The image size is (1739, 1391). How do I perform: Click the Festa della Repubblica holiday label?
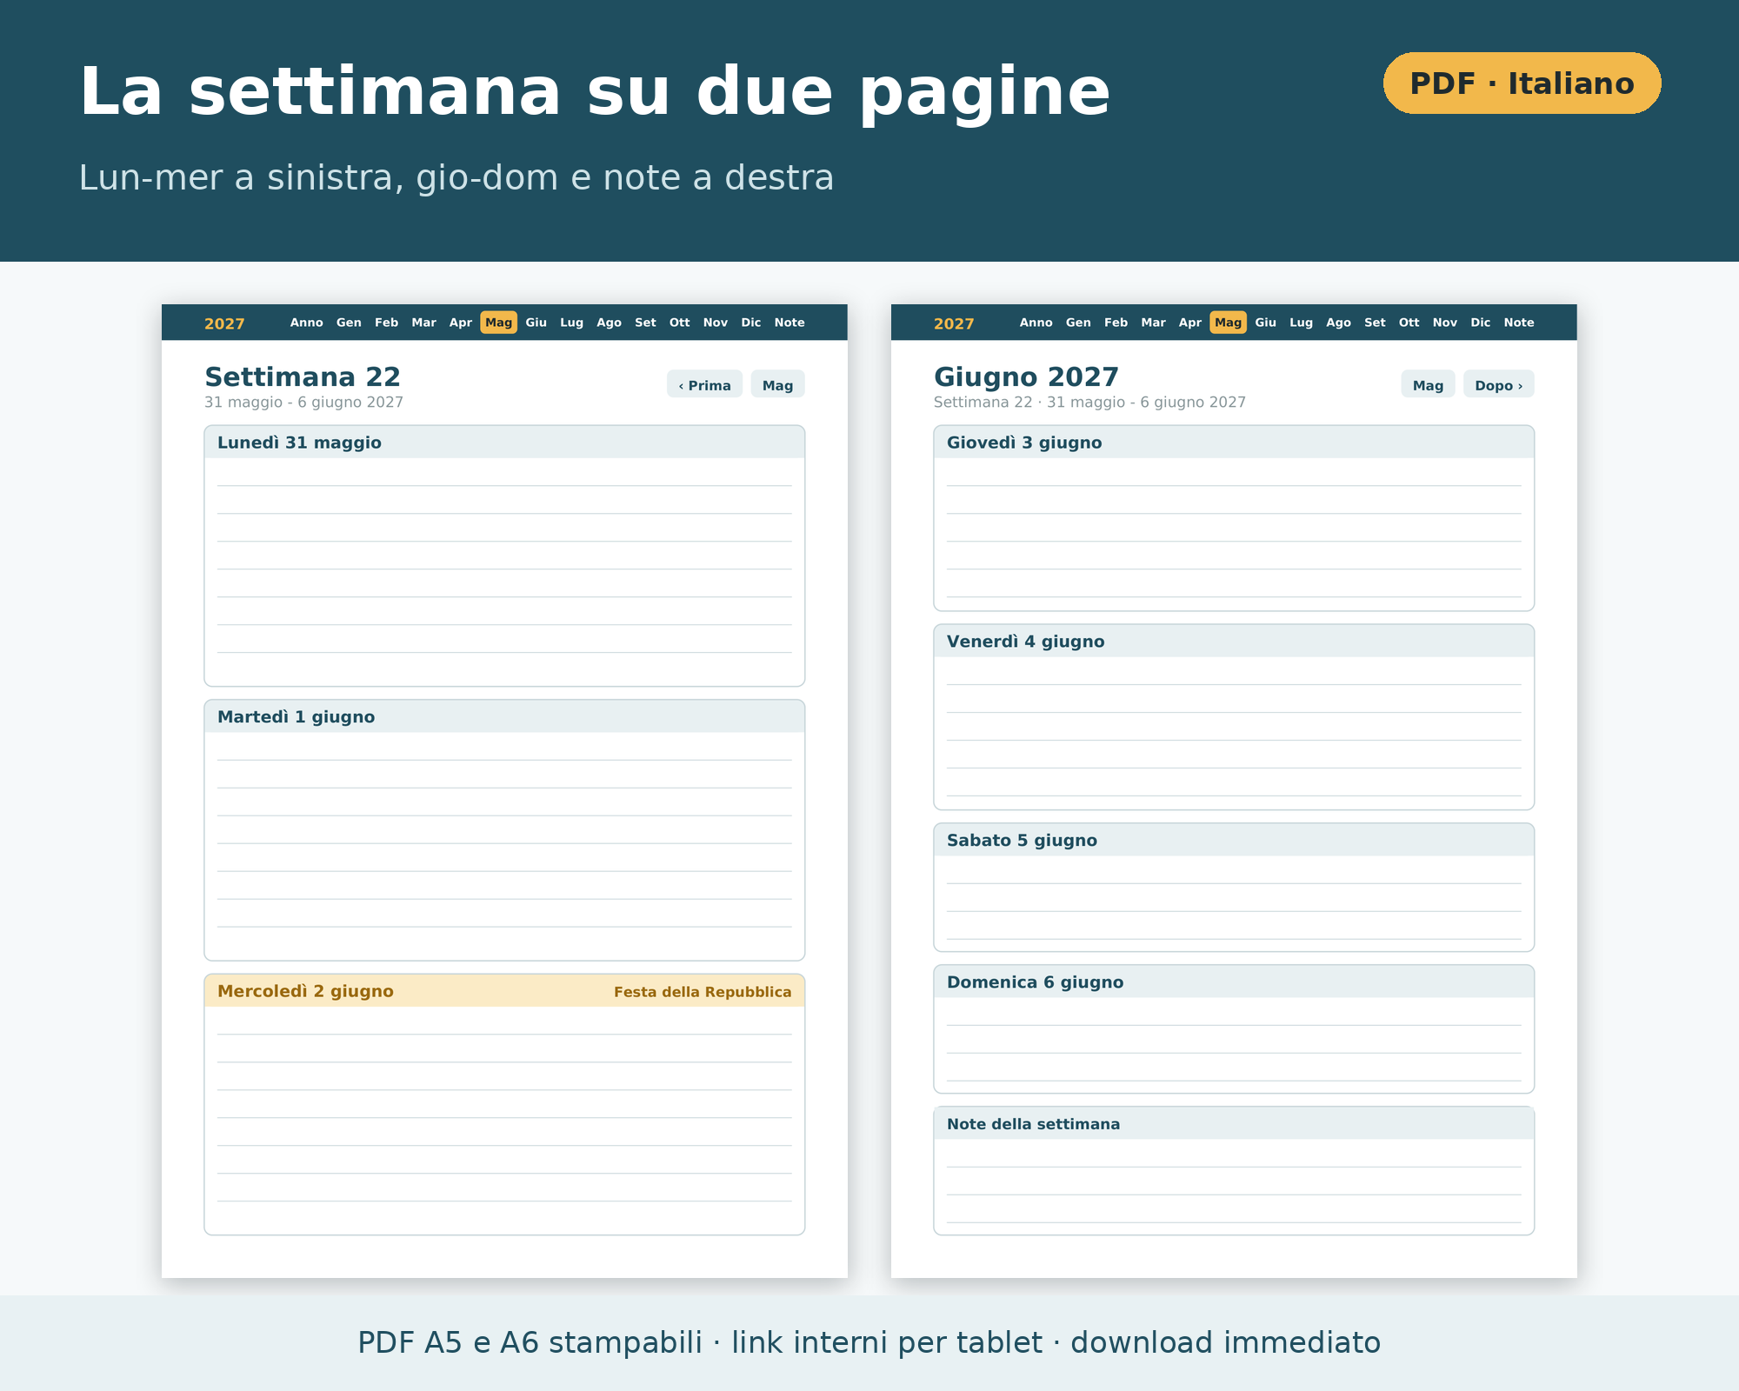tap(703, 992)
